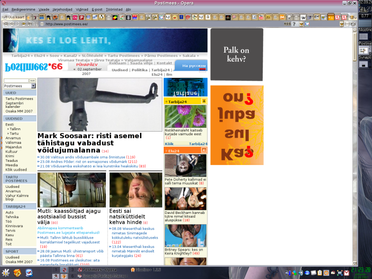The width and height of the screenshot is (372, 279).
Task: Open the KDE K menu launcher
Action: coord(6,272)
